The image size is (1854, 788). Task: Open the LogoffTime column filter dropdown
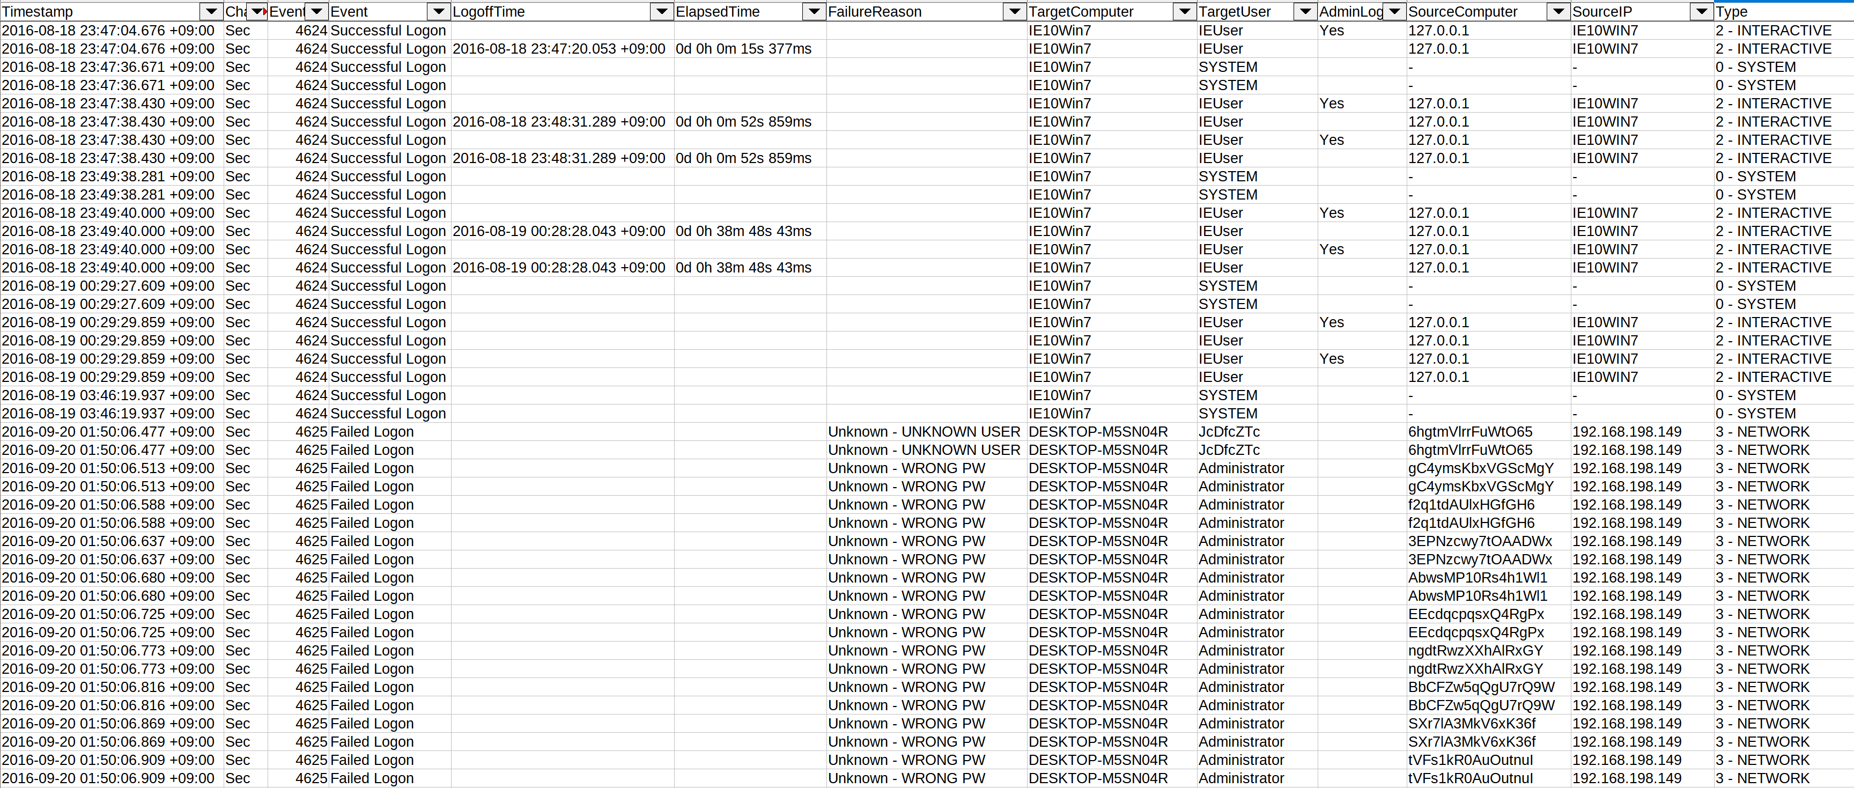click(661, 11)
